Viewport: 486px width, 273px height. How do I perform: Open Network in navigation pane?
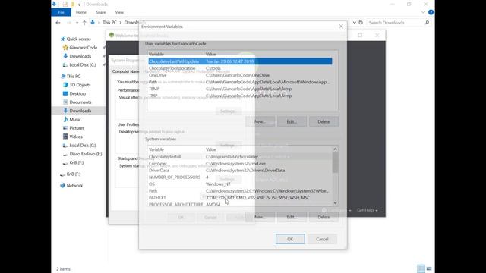click(x=71, y=185)
